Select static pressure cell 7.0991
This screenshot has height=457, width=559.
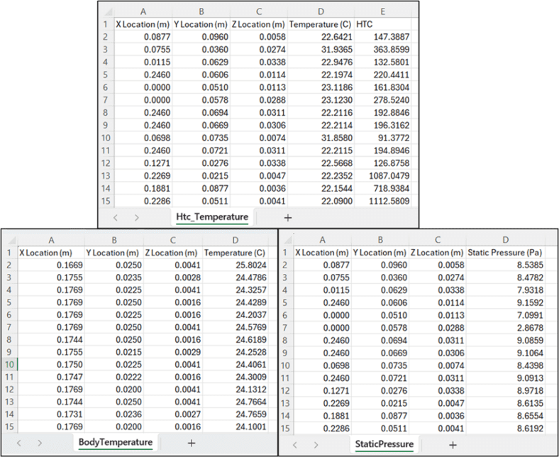[505, 315]
